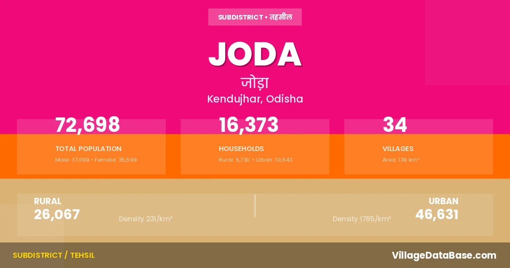The width and height of the screenshot is (510, 268).
Task: Select the VILLAGES card label
Action: pyautogui.click(x=398, y=149)
